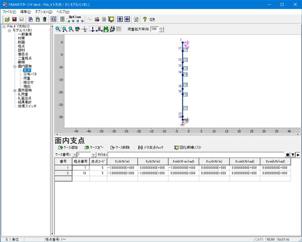Click the yellow question mark help icon

pos(145,19)
